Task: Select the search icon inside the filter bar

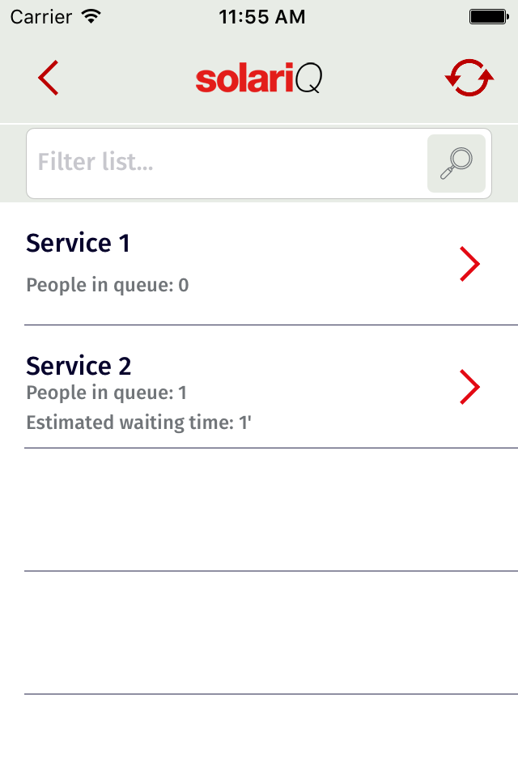Action: [456, 163]
